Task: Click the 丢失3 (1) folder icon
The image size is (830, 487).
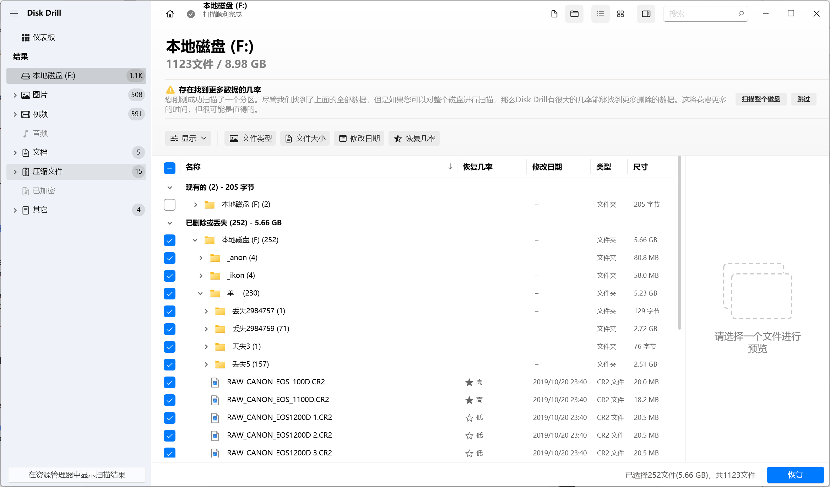Action: click(220, 347)
